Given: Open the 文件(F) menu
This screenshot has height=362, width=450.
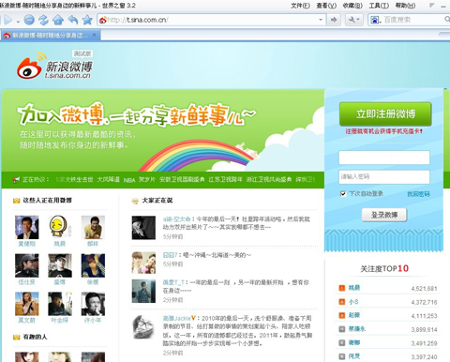Looking at the screenshot, I should (300, 6).
